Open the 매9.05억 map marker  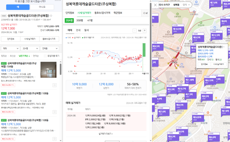[198, 117]
